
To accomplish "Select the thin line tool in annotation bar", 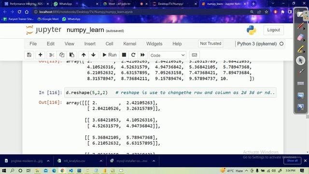I will click(301, 72).
